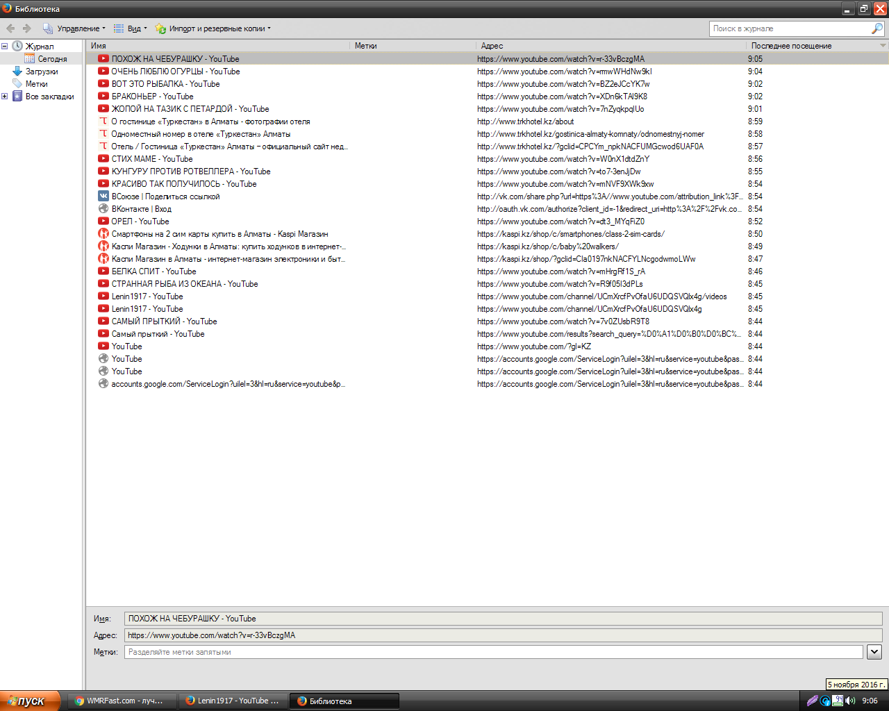Click the Kaspi favicon of Смартфоны на 2 сим карты

tap(103, 234)
